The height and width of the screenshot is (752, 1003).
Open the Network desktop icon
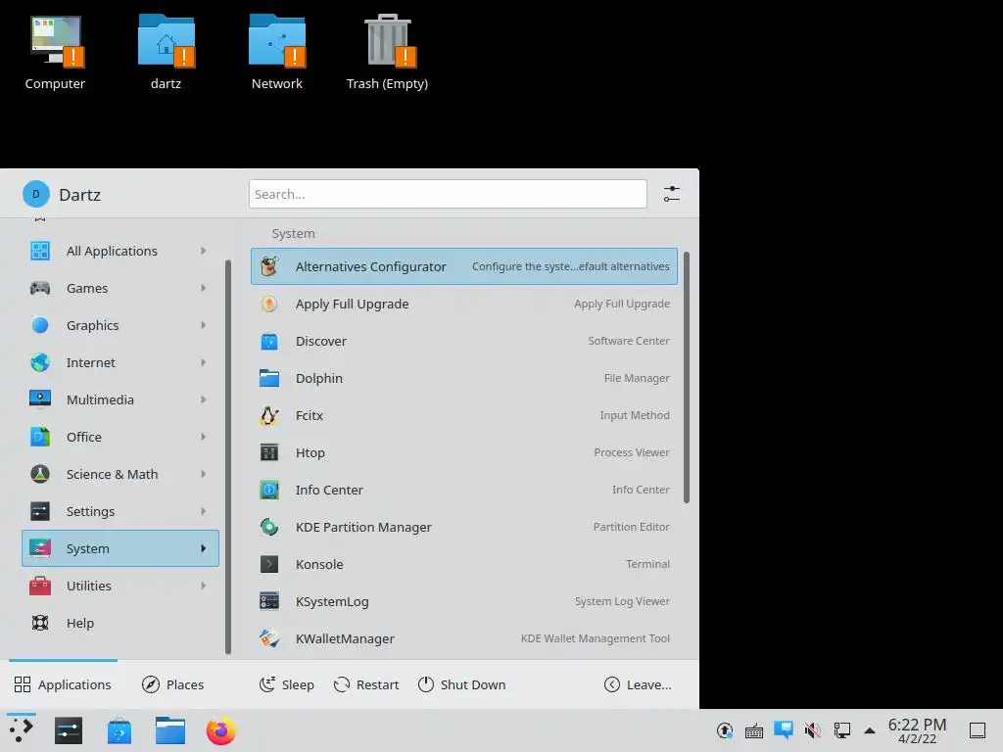pyautogui.click(x=277, y=53)
